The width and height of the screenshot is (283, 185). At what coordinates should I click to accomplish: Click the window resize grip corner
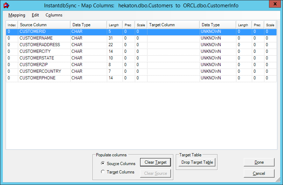(x=278, y=180)
